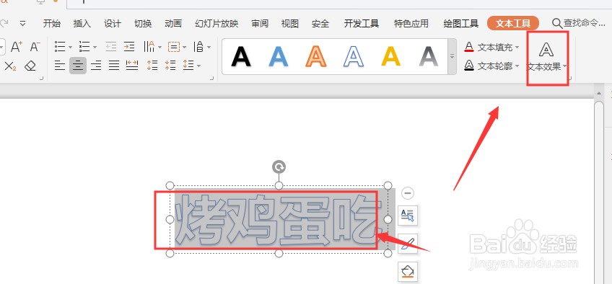The width and height of the screenshot is (612, 284).
Task: Apply black shadow text style preset
Action: coord(241,57)
